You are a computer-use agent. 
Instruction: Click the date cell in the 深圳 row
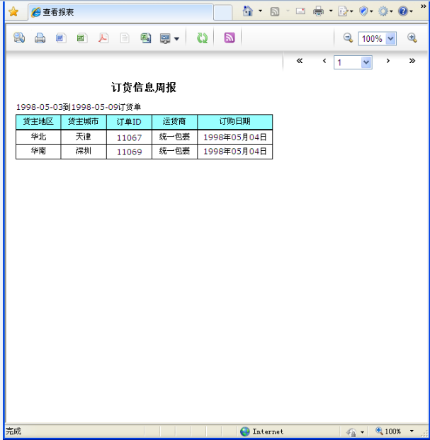point(234,151)
